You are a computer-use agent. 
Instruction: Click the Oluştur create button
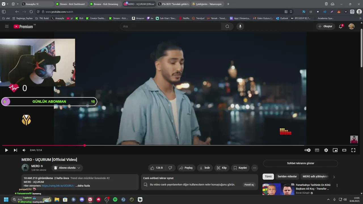[x=325, y=26]
